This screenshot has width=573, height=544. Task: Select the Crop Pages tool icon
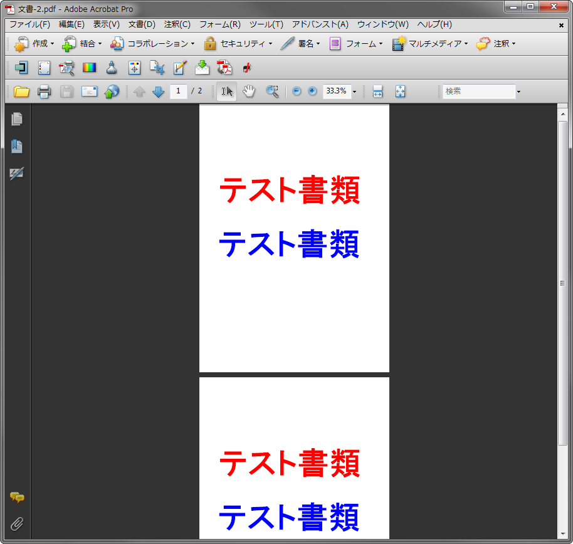(157, 68)
